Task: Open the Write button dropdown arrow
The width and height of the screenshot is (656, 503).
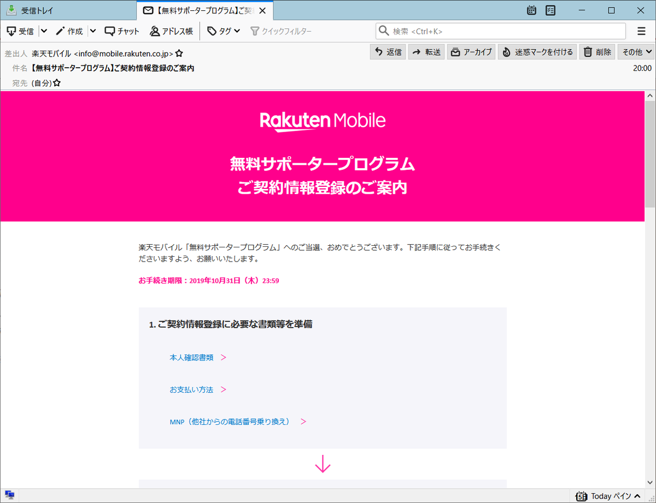Action: pyautogui.click(x=93, y=31)
